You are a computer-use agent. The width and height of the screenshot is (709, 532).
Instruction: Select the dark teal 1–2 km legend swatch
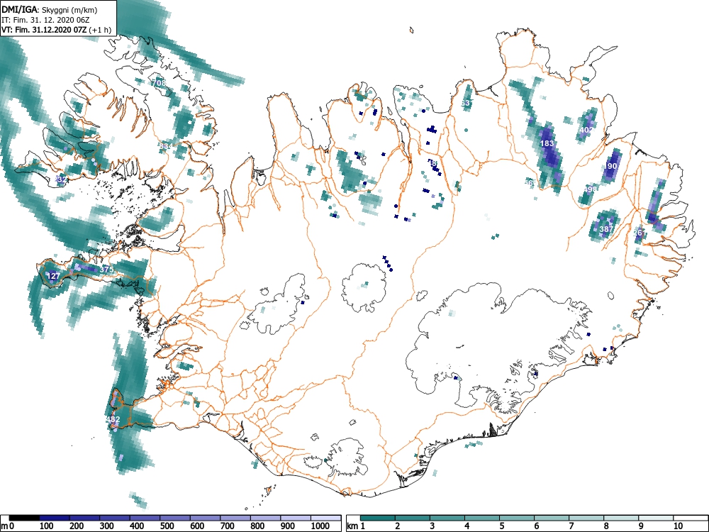coord(378,518)
